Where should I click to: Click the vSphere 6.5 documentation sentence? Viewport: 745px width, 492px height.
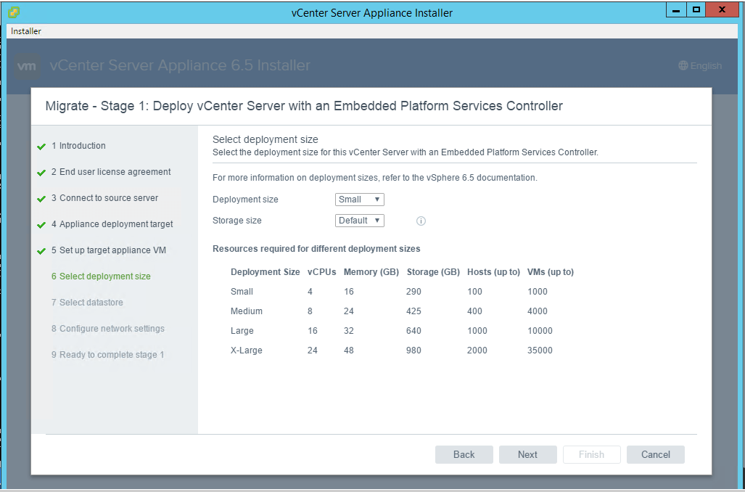click(375, 177)
